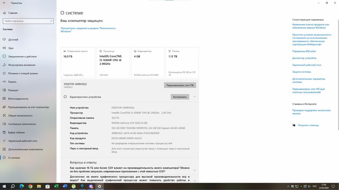Open Изменение ключа продукта link

tap(311, 26)
